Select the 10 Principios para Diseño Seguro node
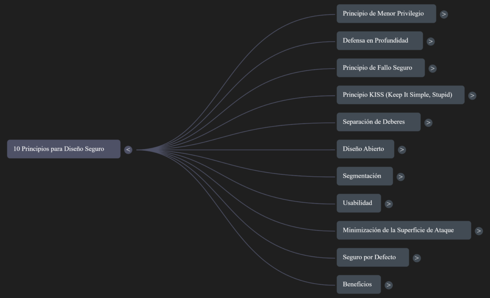The width and height of the screenshot is (490, 298). pos(64,149)
